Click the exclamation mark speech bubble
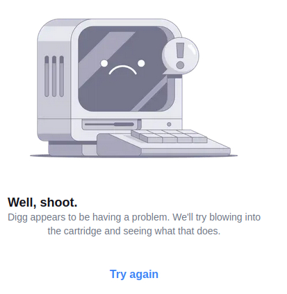 [x=181, y=56]
